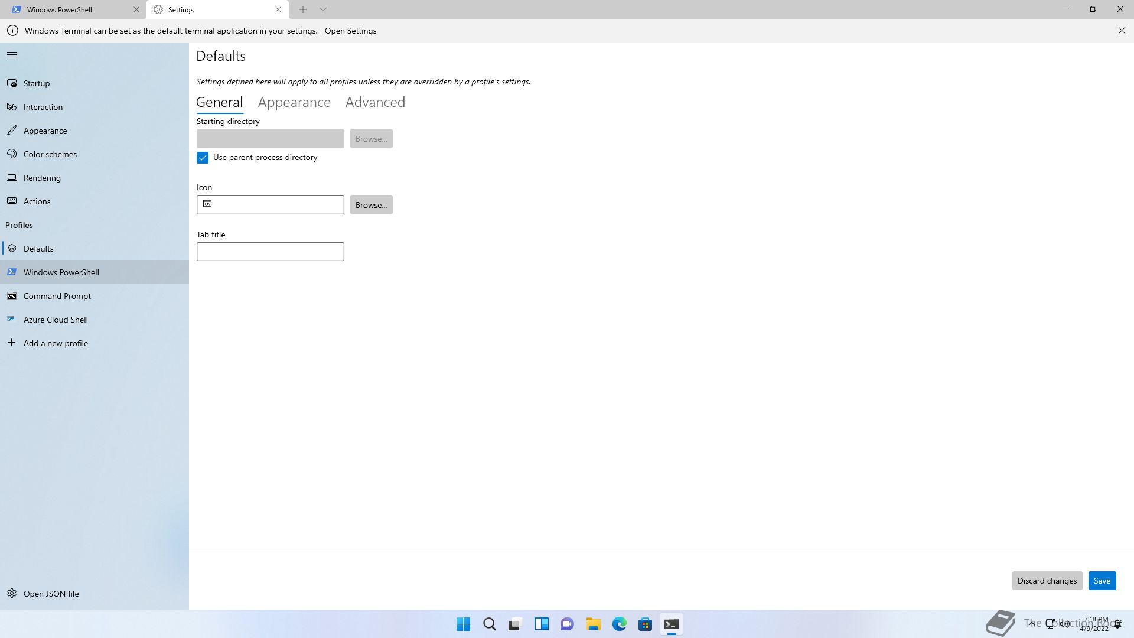Click Color schemes palette icon
Image resolution: width=1134 pixels, height=638 pixels.
coord(12,154)
